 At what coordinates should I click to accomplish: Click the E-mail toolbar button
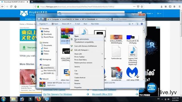click(77, 24)
